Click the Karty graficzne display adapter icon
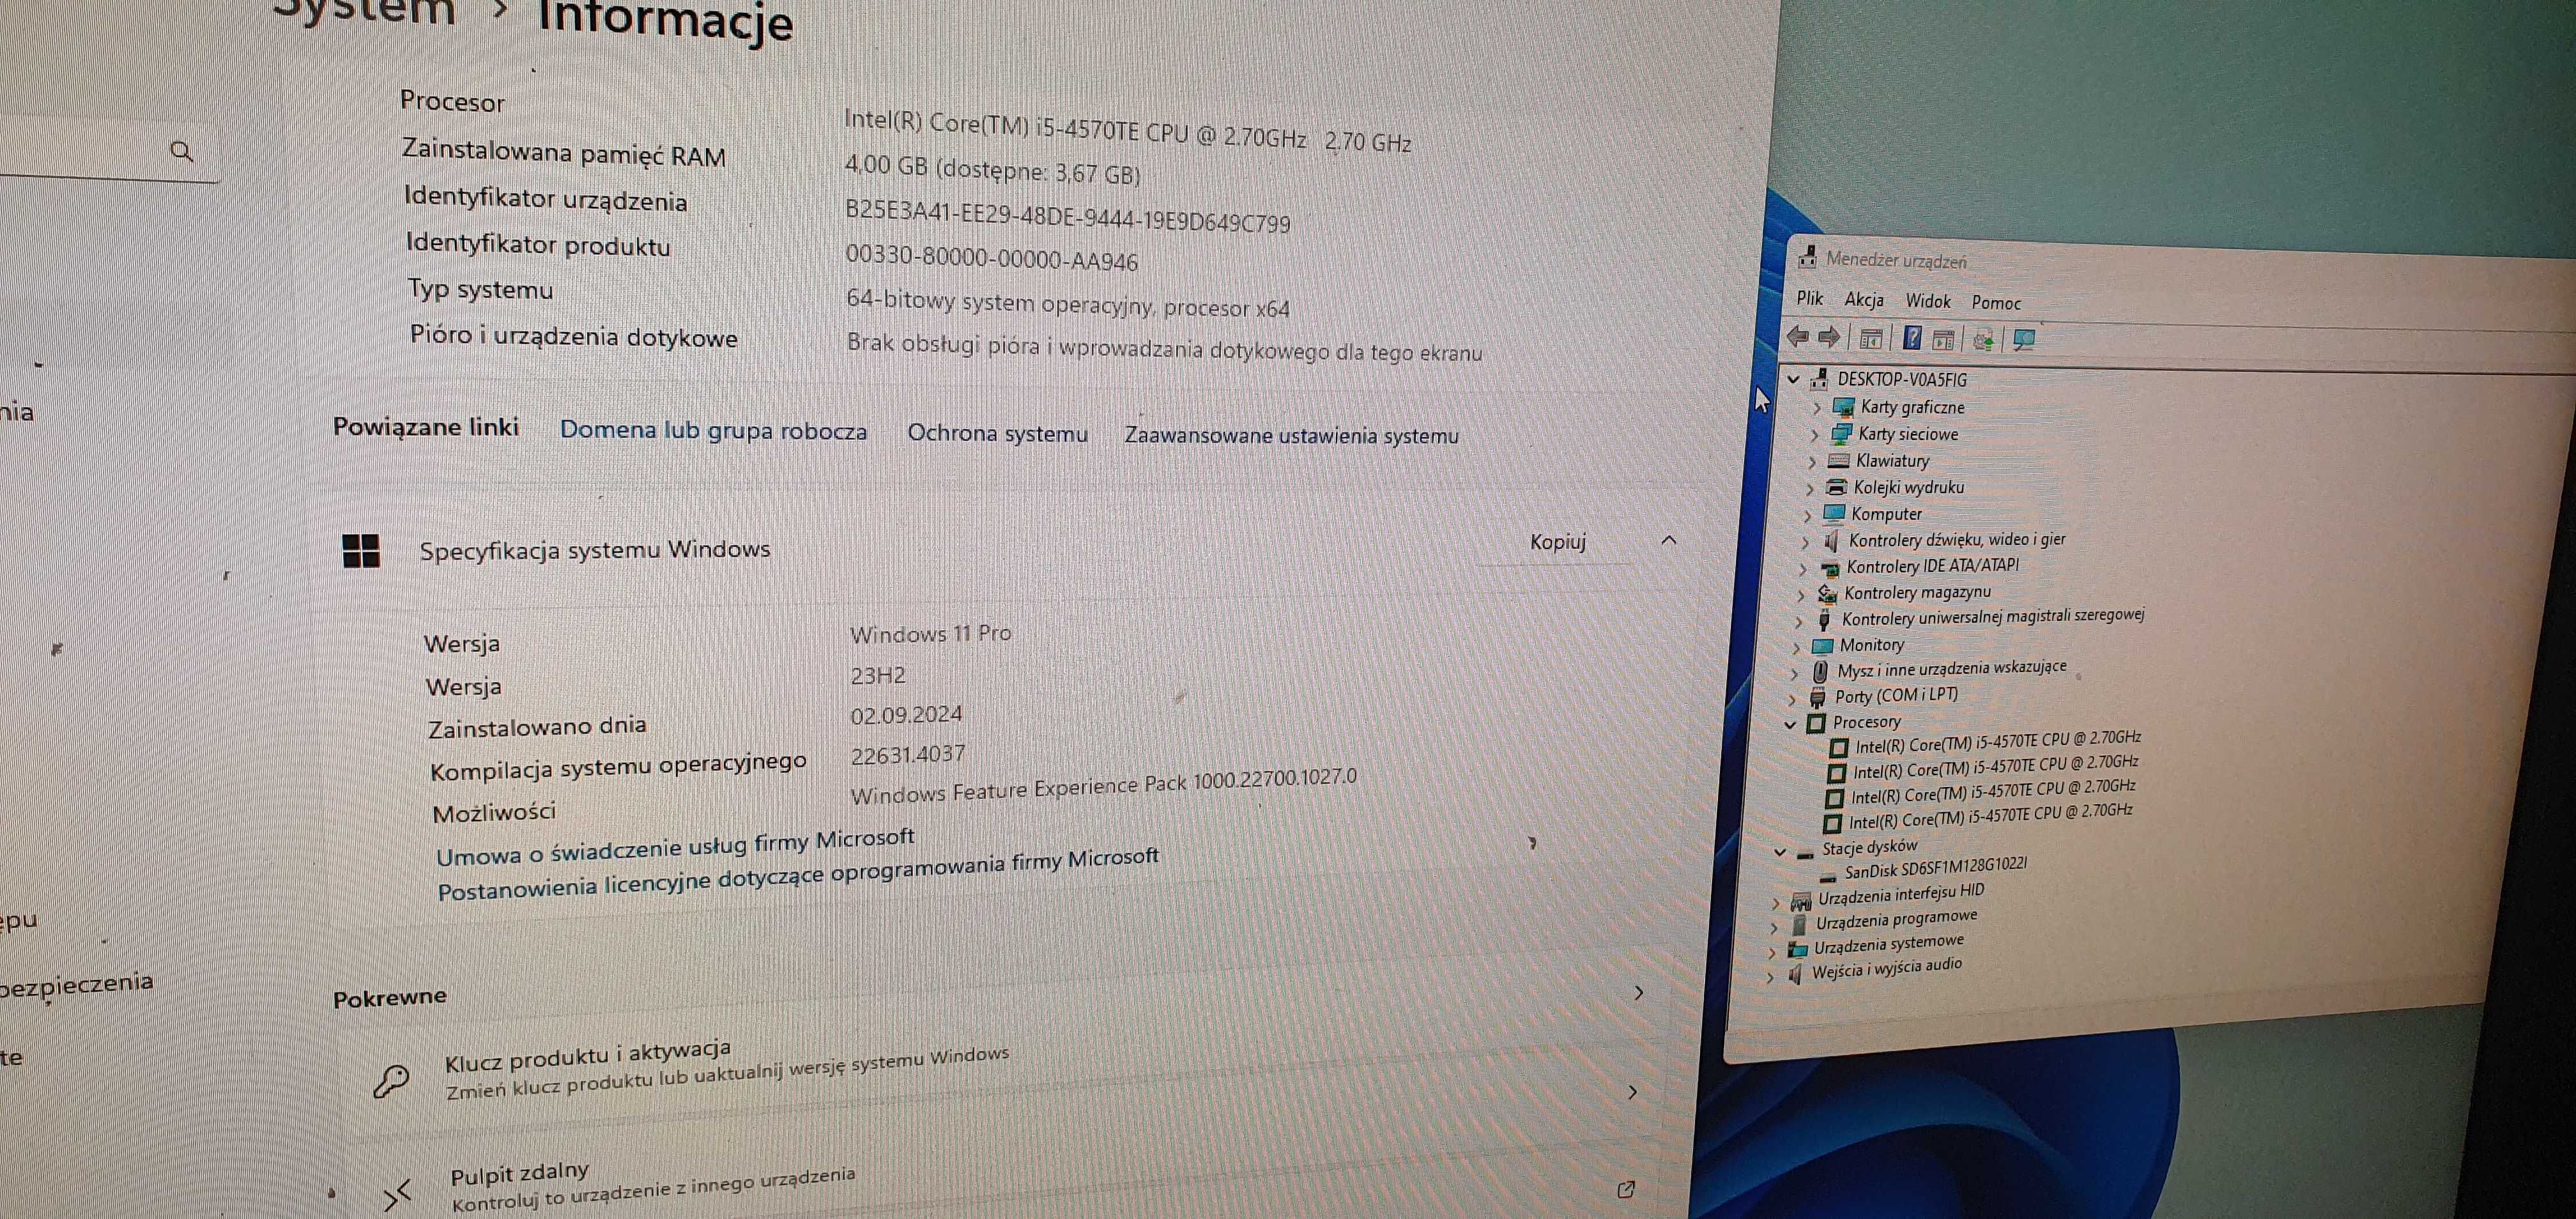Image resolution: width=2576 pixels, height=1219 pixels. pyautogui.click(x=1843, y=407)
